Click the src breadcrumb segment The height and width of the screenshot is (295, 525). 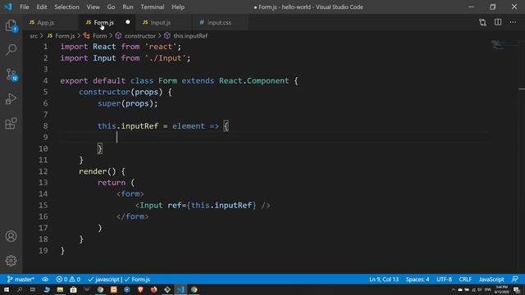34,36
